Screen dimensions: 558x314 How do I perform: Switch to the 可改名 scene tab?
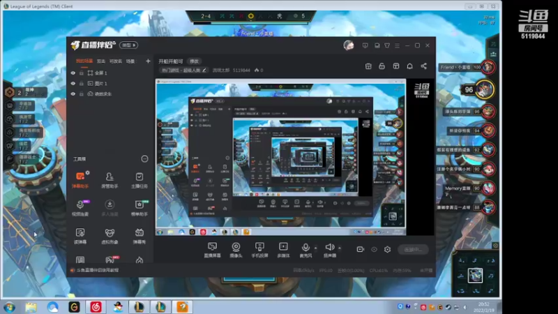(116, 61)
